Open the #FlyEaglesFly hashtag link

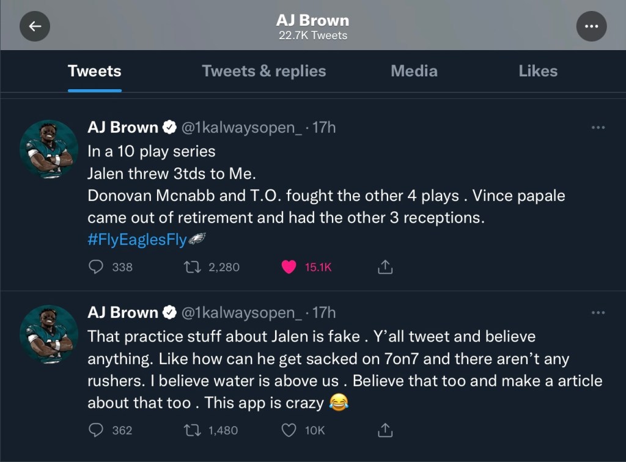137,240
